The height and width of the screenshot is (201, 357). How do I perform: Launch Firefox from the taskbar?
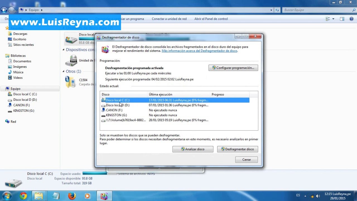click(72, 196)
